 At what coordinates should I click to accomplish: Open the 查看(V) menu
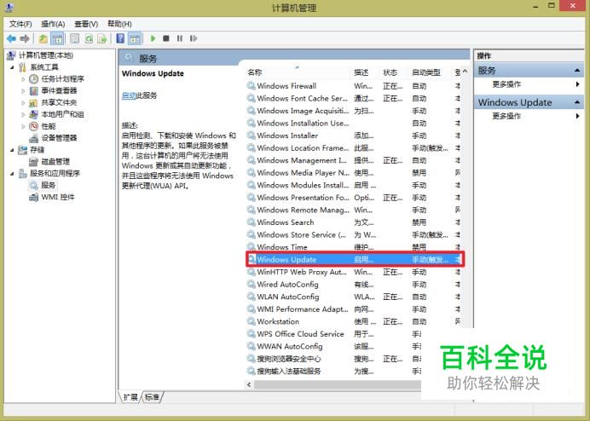tap(86, 24)
